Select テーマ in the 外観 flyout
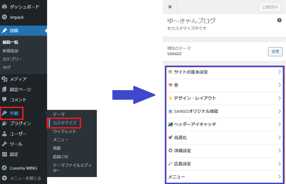Viewport: 286px width, 184px height. coord(59,114)
